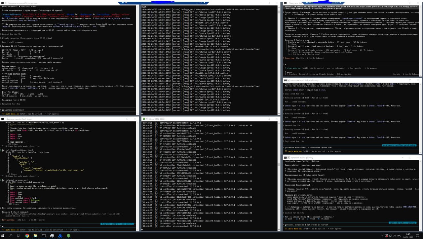This screenshot has width=423, height=239.
Task: Maximize the agentotp-public-gateway window
Action: [x=410, y=158]
